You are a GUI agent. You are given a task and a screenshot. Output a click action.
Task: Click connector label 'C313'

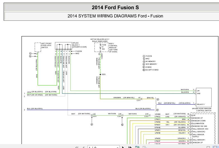[146, 116]
